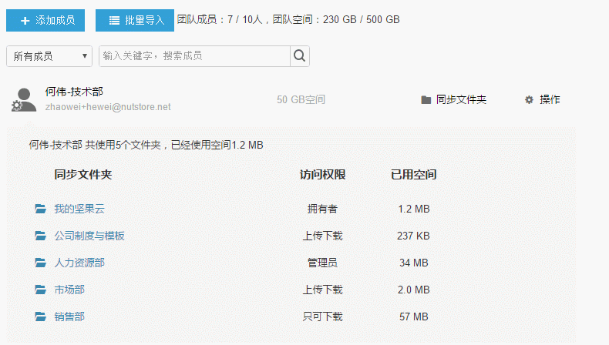Open the 人力资源部 folder link
Image resolution: width=609 pixels, height=345 pixels.
coord(79,263)
